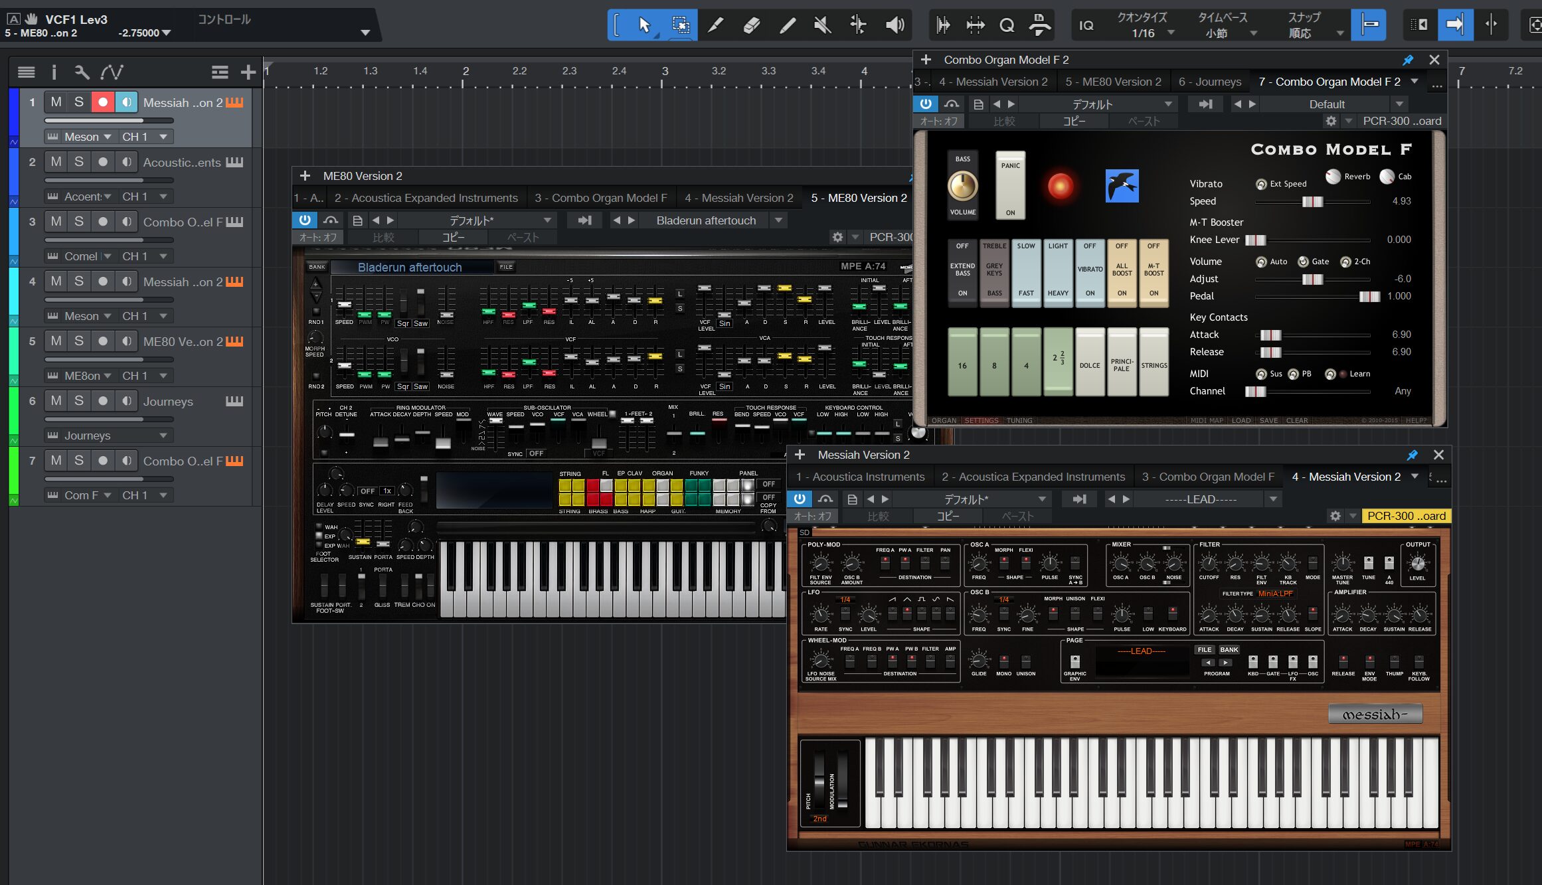
Task: Expand the control parameter dropdown at top
Action: click(x=365, y=33)
